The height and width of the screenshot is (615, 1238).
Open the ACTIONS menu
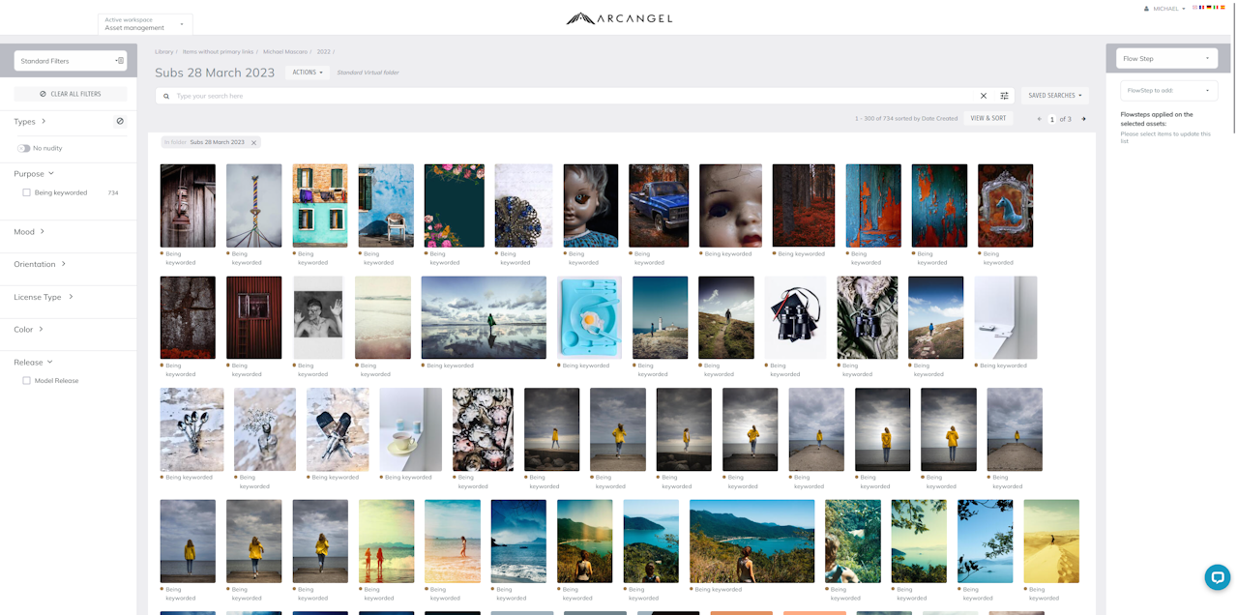pyautogui.click(x=308, y=73)
